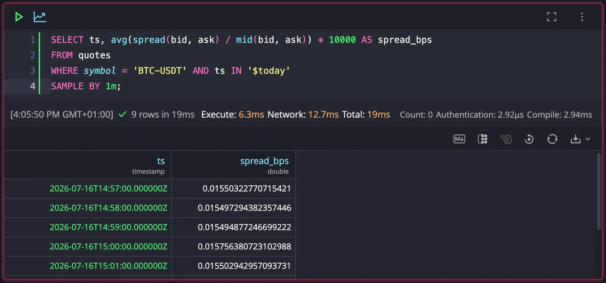Click the Execute: 6.3ms timing
The width and height of the screenshot is (606, 283).
click(233, 114)
